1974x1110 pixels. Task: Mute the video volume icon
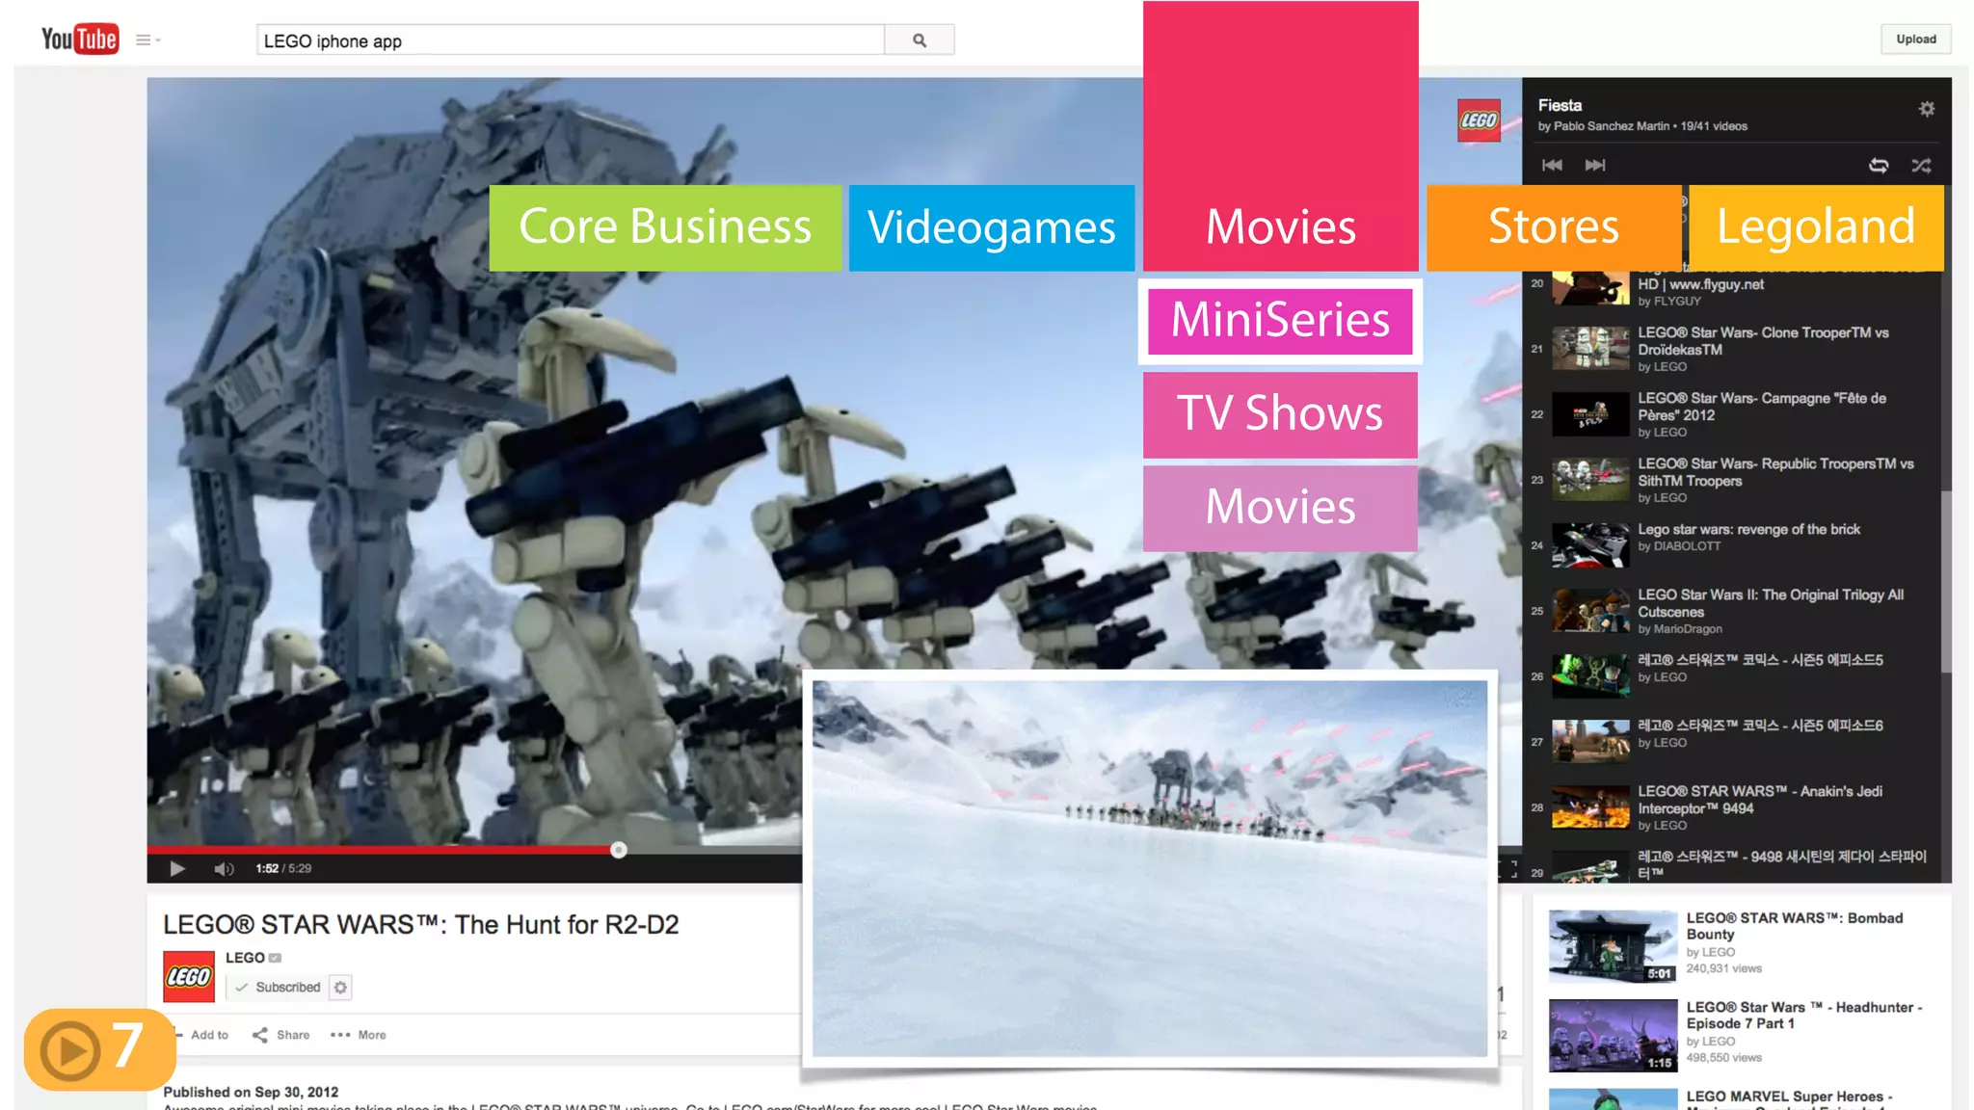[224, 868]
